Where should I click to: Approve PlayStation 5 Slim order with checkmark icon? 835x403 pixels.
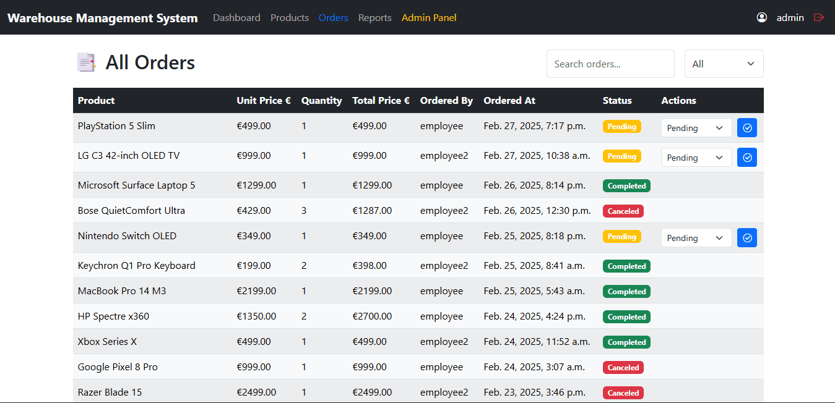coord(746,127)
